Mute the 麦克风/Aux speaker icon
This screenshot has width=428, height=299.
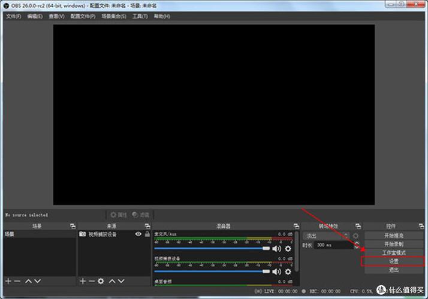pyautogui.click(x=277, y=248)
